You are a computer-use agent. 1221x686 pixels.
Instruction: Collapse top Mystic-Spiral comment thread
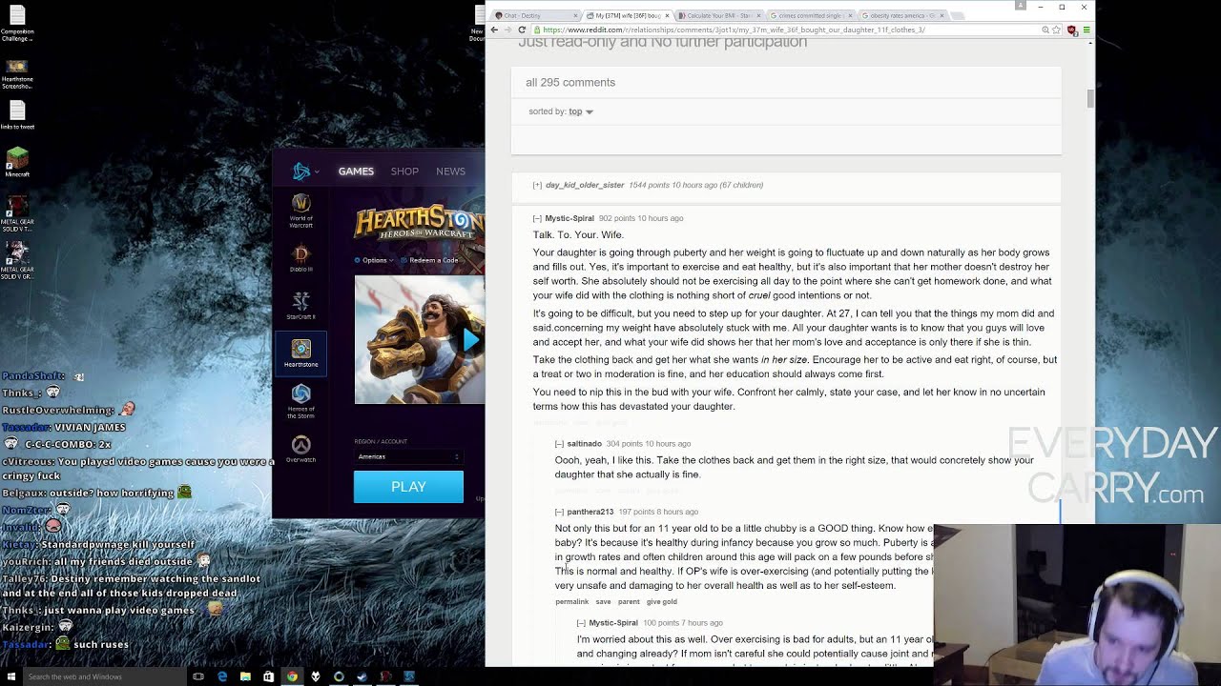pos(537,218)
